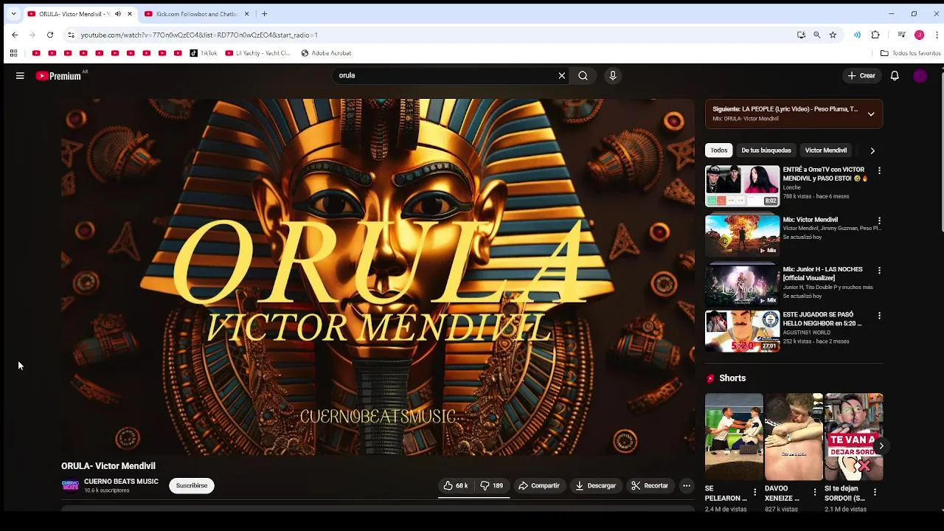Open the Extensions puzzle icon
Screen dimensions: 944x531
875,35
